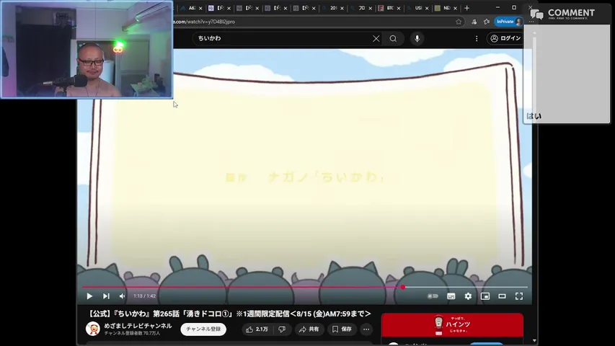Dislike the video

click(282, 329)
